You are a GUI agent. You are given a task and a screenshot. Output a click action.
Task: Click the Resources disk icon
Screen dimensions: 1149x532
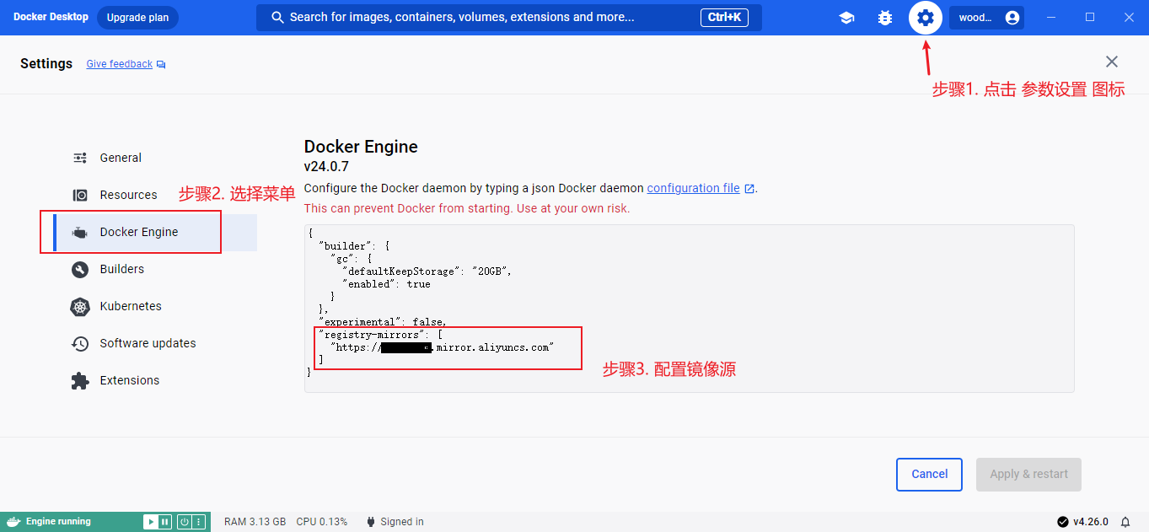(x=80, y=195)
